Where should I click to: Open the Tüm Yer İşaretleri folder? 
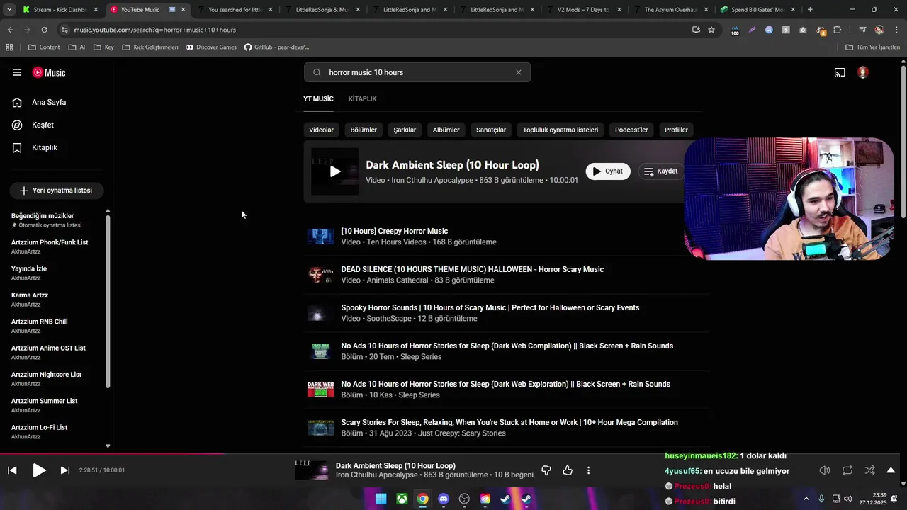point(873,47)
